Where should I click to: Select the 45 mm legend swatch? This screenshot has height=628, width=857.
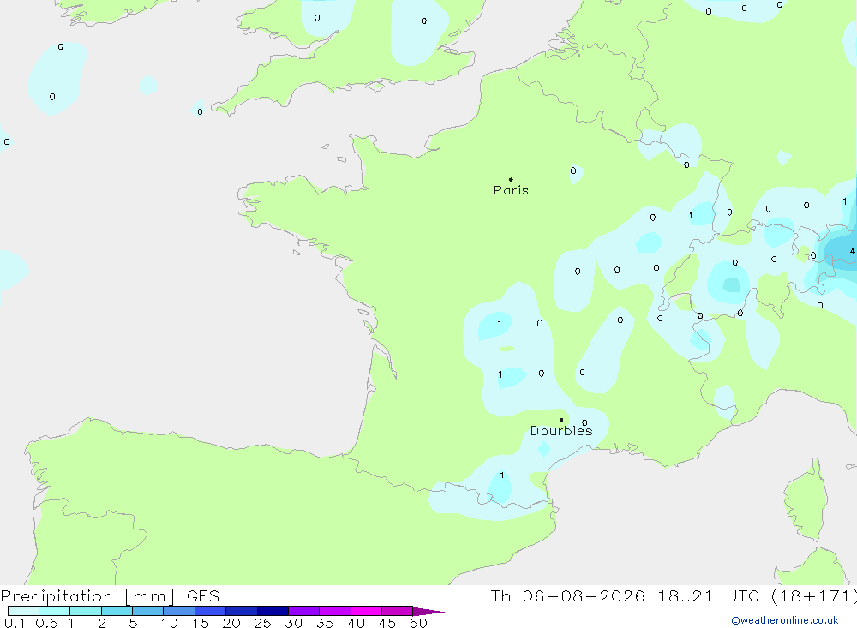click(397, 611)
